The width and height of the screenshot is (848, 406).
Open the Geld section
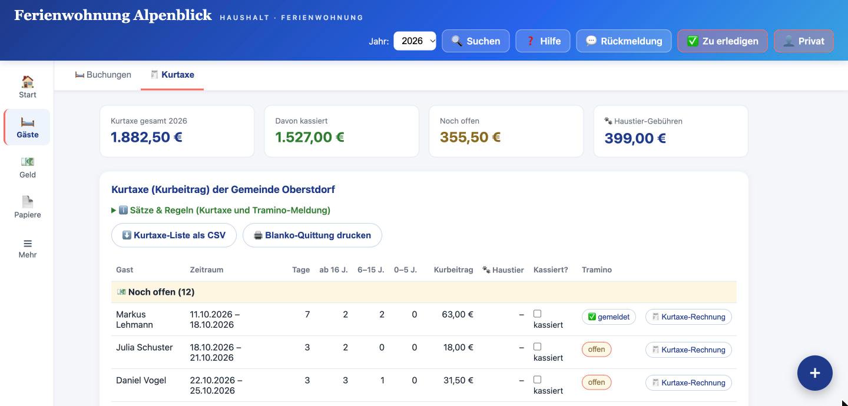click(x=27, y=167)
